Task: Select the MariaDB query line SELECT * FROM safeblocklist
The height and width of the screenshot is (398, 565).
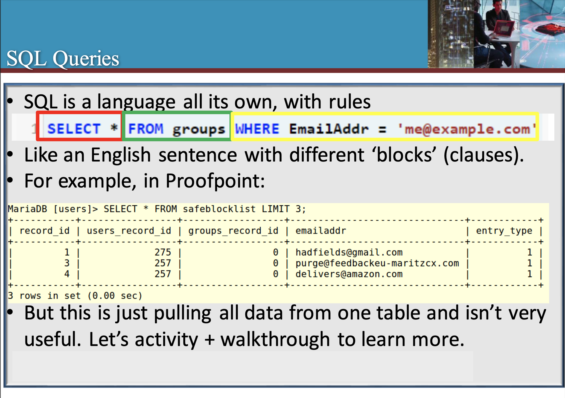Action: click(156, 209)
